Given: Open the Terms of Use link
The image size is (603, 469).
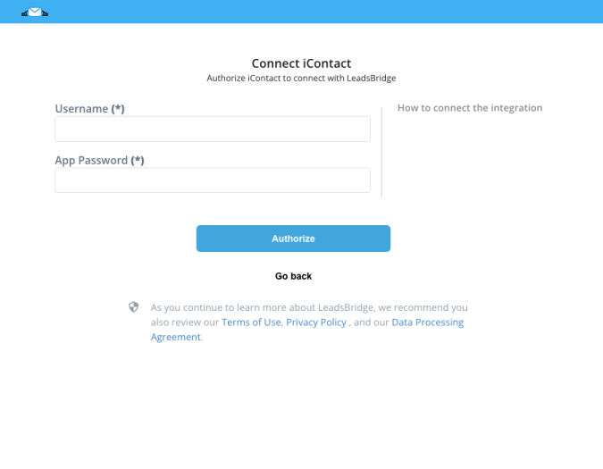Looking at the screenshot, I should (251, 322).
